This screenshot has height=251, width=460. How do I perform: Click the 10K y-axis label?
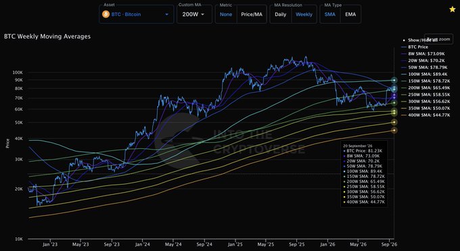[19, 239]
